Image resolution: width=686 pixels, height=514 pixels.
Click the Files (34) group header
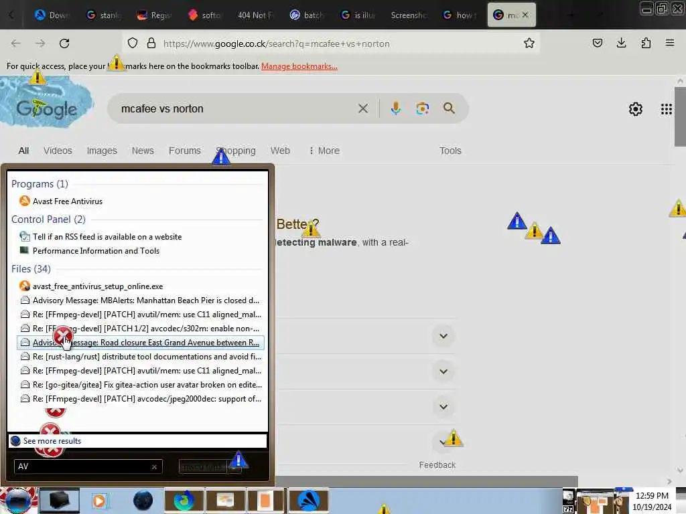31,269
